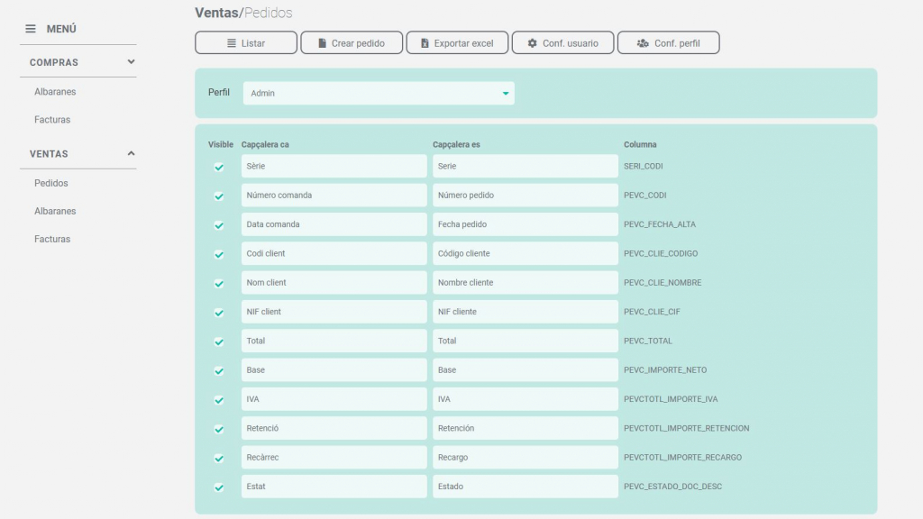Click the Exportar excel button
923x519 pixels.
pos(457,43)
